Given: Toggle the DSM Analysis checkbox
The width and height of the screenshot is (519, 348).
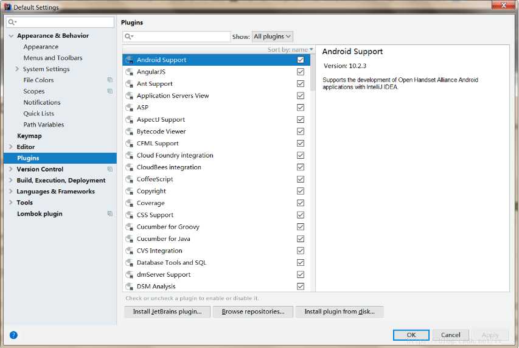Looking at the screenshot, I should point(301,287).
